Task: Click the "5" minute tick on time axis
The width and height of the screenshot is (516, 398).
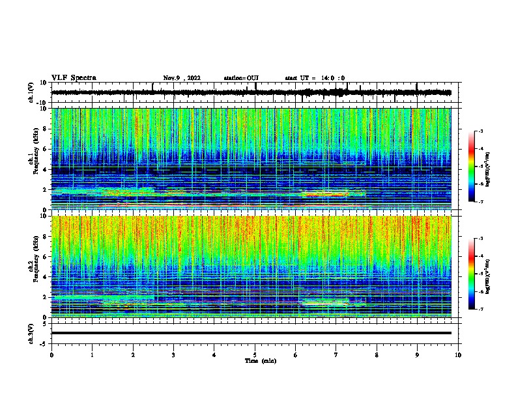Action: coord(255,355)
